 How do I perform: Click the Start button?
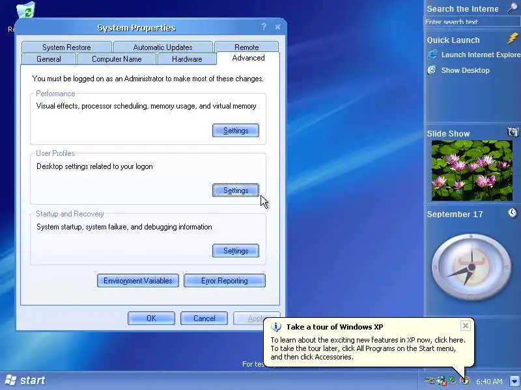tap(25, 380)
